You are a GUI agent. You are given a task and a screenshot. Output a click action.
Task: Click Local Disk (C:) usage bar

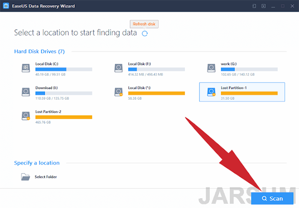click(x=64, y=69)
